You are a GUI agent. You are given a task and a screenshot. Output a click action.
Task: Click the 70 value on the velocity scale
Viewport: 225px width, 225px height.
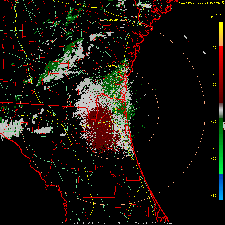point(215,48)
